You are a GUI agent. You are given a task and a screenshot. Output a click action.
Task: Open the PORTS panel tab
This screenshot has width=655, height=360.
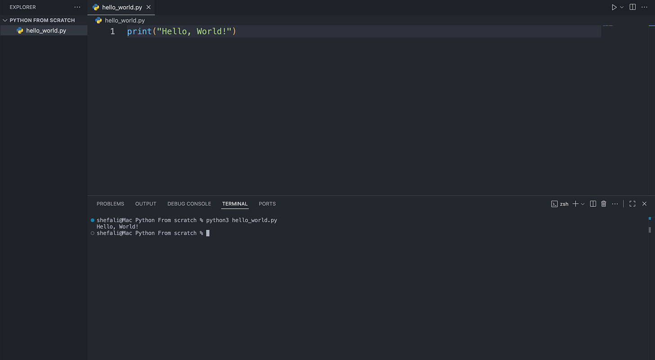[x=267, y=204]
